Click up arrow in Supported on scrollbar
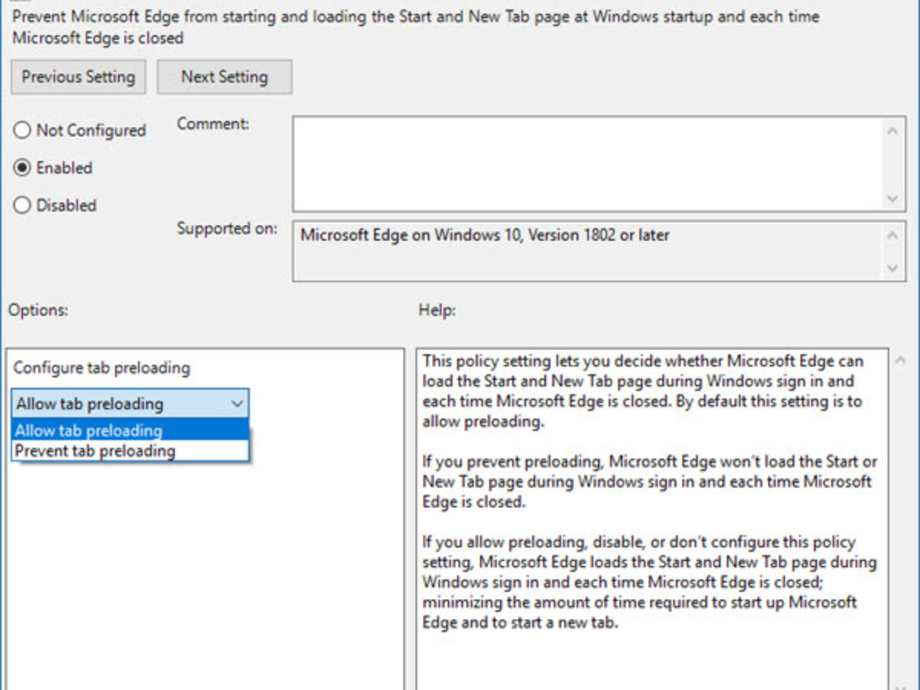Viewport: 920px width, 690px height. (x=892, y=235)
